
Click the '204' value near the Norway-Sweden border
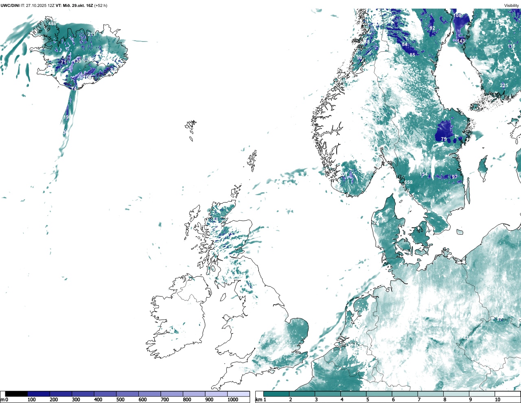(379, 119)
